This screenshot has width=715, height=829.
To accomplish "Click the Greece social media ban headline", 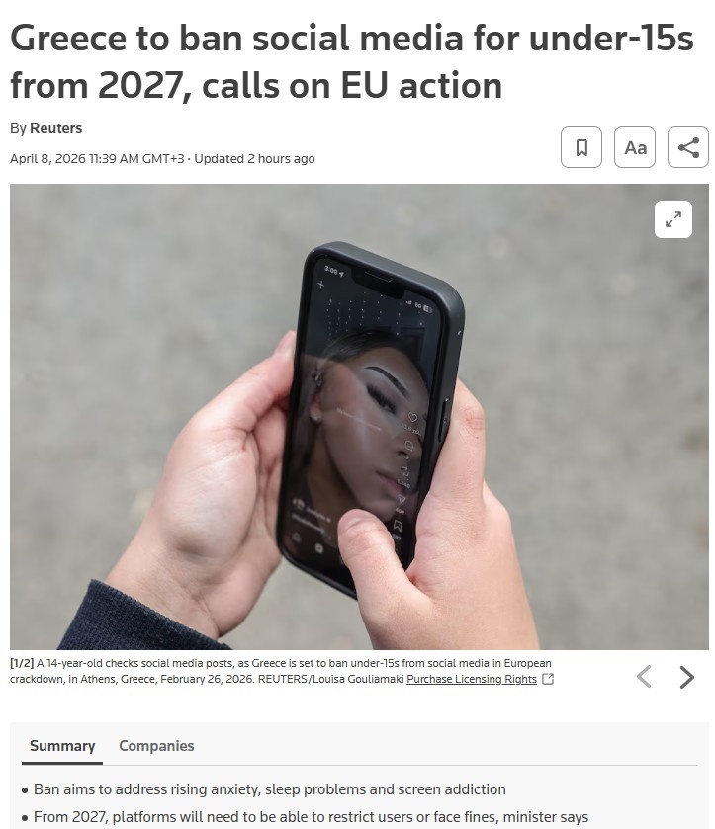I will 351,61.
